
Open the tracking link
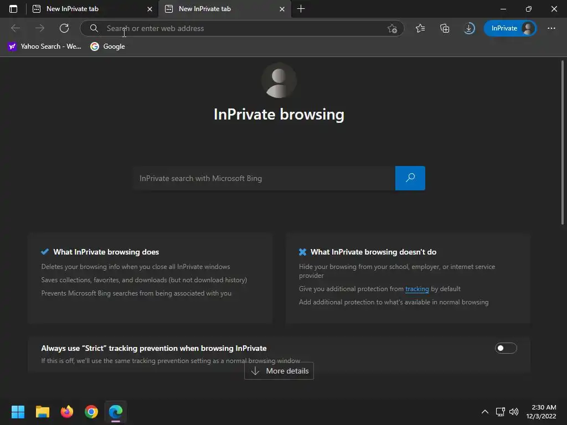click(x=417, y=289)
